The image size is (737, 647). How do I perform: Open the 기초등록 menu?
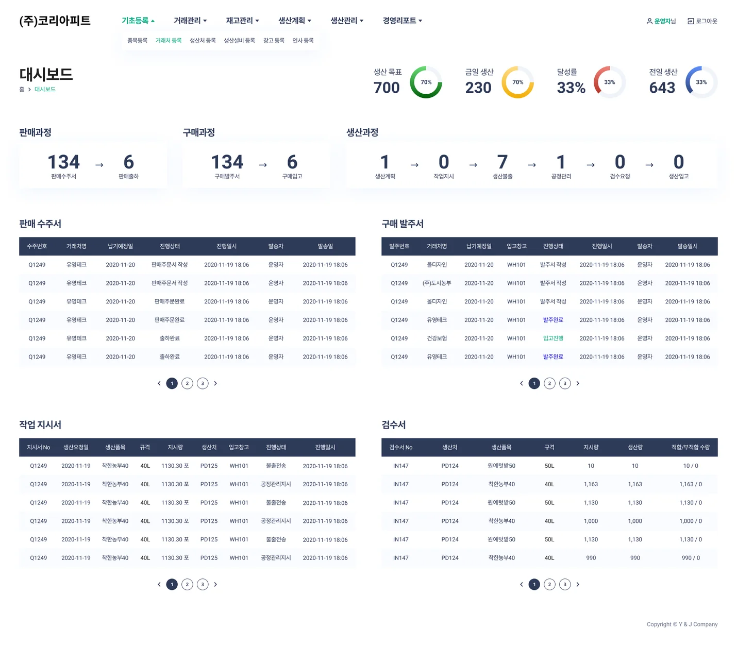coord(138,21)
